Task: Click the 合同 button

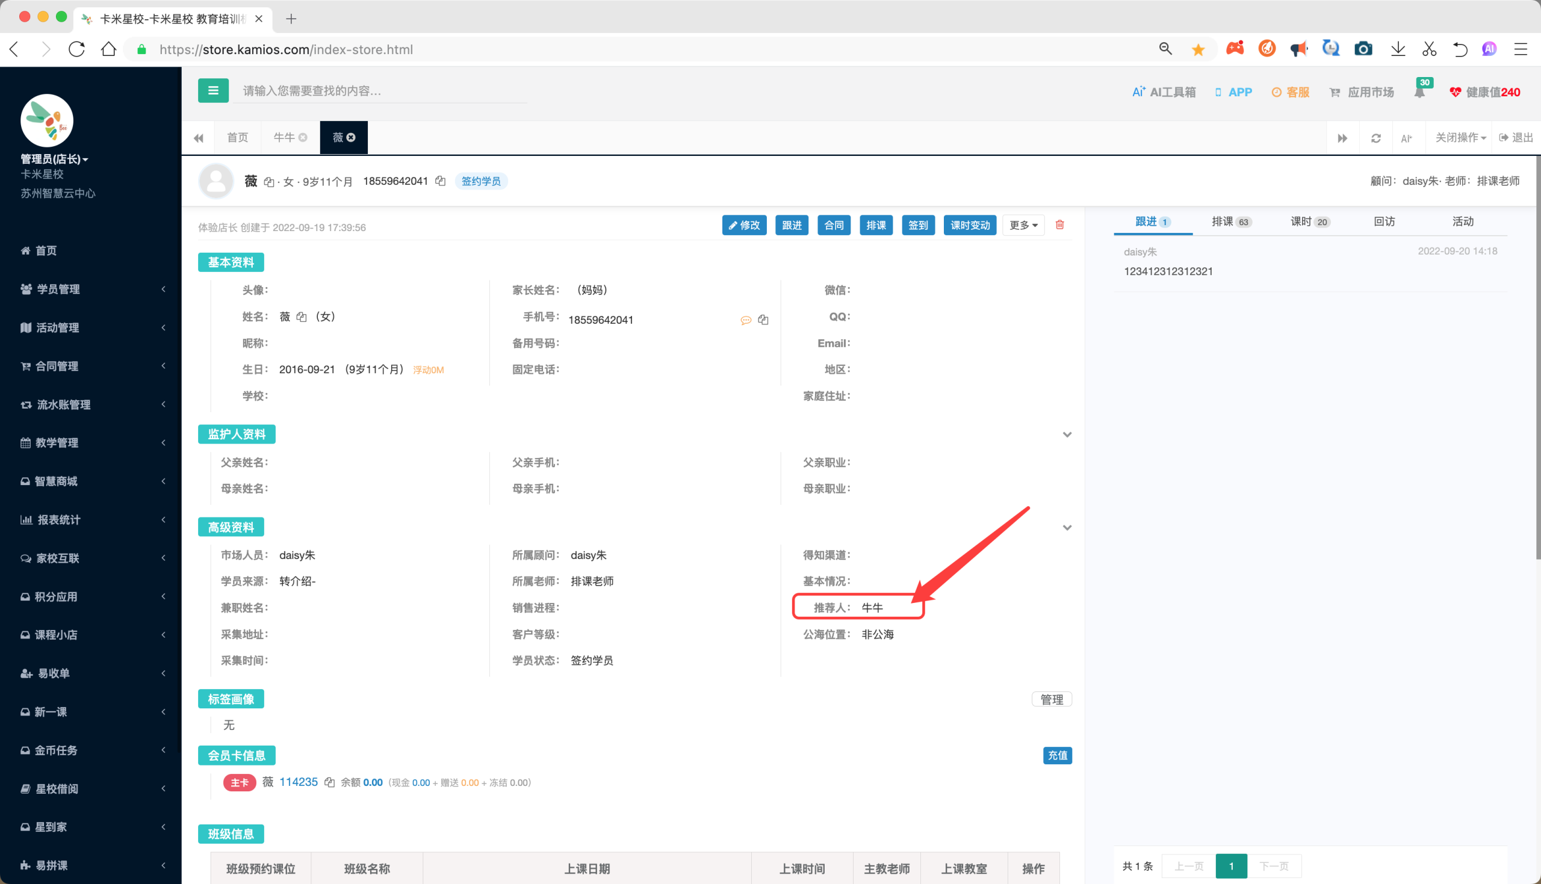Action: [x=834, y=225]
